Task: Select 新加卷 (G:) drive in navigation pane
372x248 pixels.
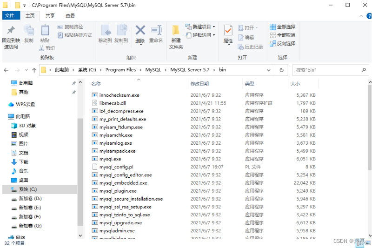Action: pyautogui.click(x=27, y=226)
